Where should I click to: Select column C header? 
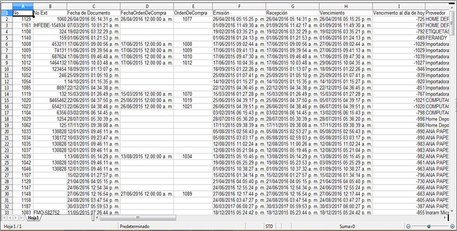94,6
